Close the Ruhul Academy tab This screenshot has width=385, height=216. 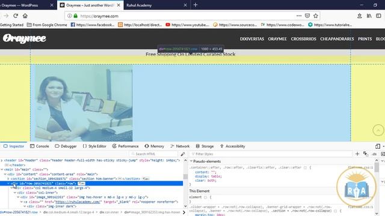185,5
